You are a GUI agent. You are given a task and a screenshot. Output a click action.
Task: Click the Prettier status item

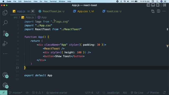[153, 93]
